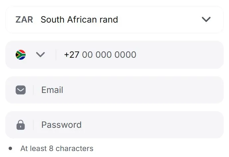Click the divider right of the envelope icon

point(33,90)
